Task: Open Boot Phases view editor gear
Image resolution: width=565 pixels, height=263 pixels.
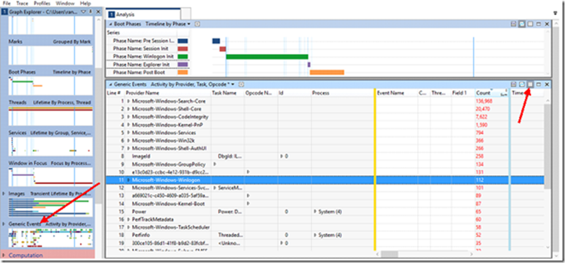Action: [x=197, y=24]
